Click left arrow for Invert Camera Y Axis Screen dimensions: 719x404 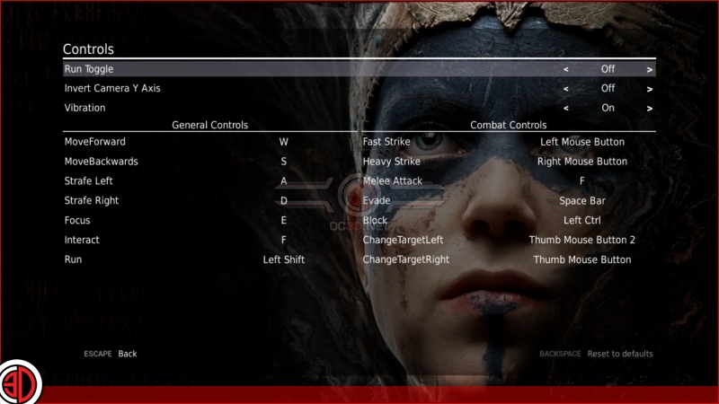point(566,89)
